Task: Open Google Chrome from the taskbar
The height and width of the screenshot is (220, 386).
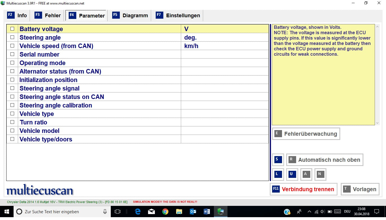Action: (165, 212)
